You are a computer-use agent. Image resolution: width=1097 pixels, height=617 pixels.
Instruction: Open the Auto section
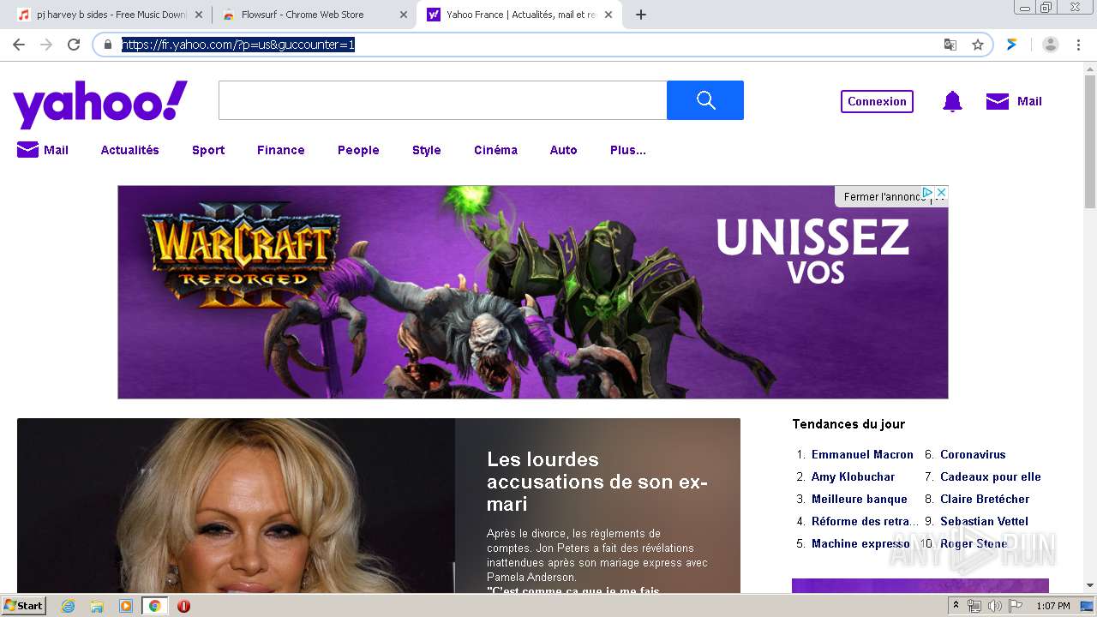(563, 150)
